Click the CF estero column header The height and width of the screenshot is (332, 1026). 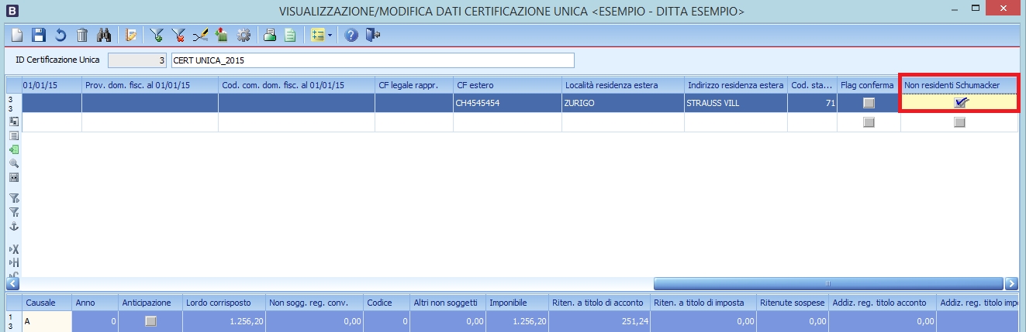click(x=507, y=84)
